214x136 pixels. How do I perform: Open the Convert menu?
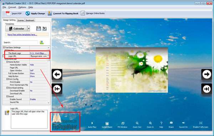pyautogui.click(x=12, y=7)
